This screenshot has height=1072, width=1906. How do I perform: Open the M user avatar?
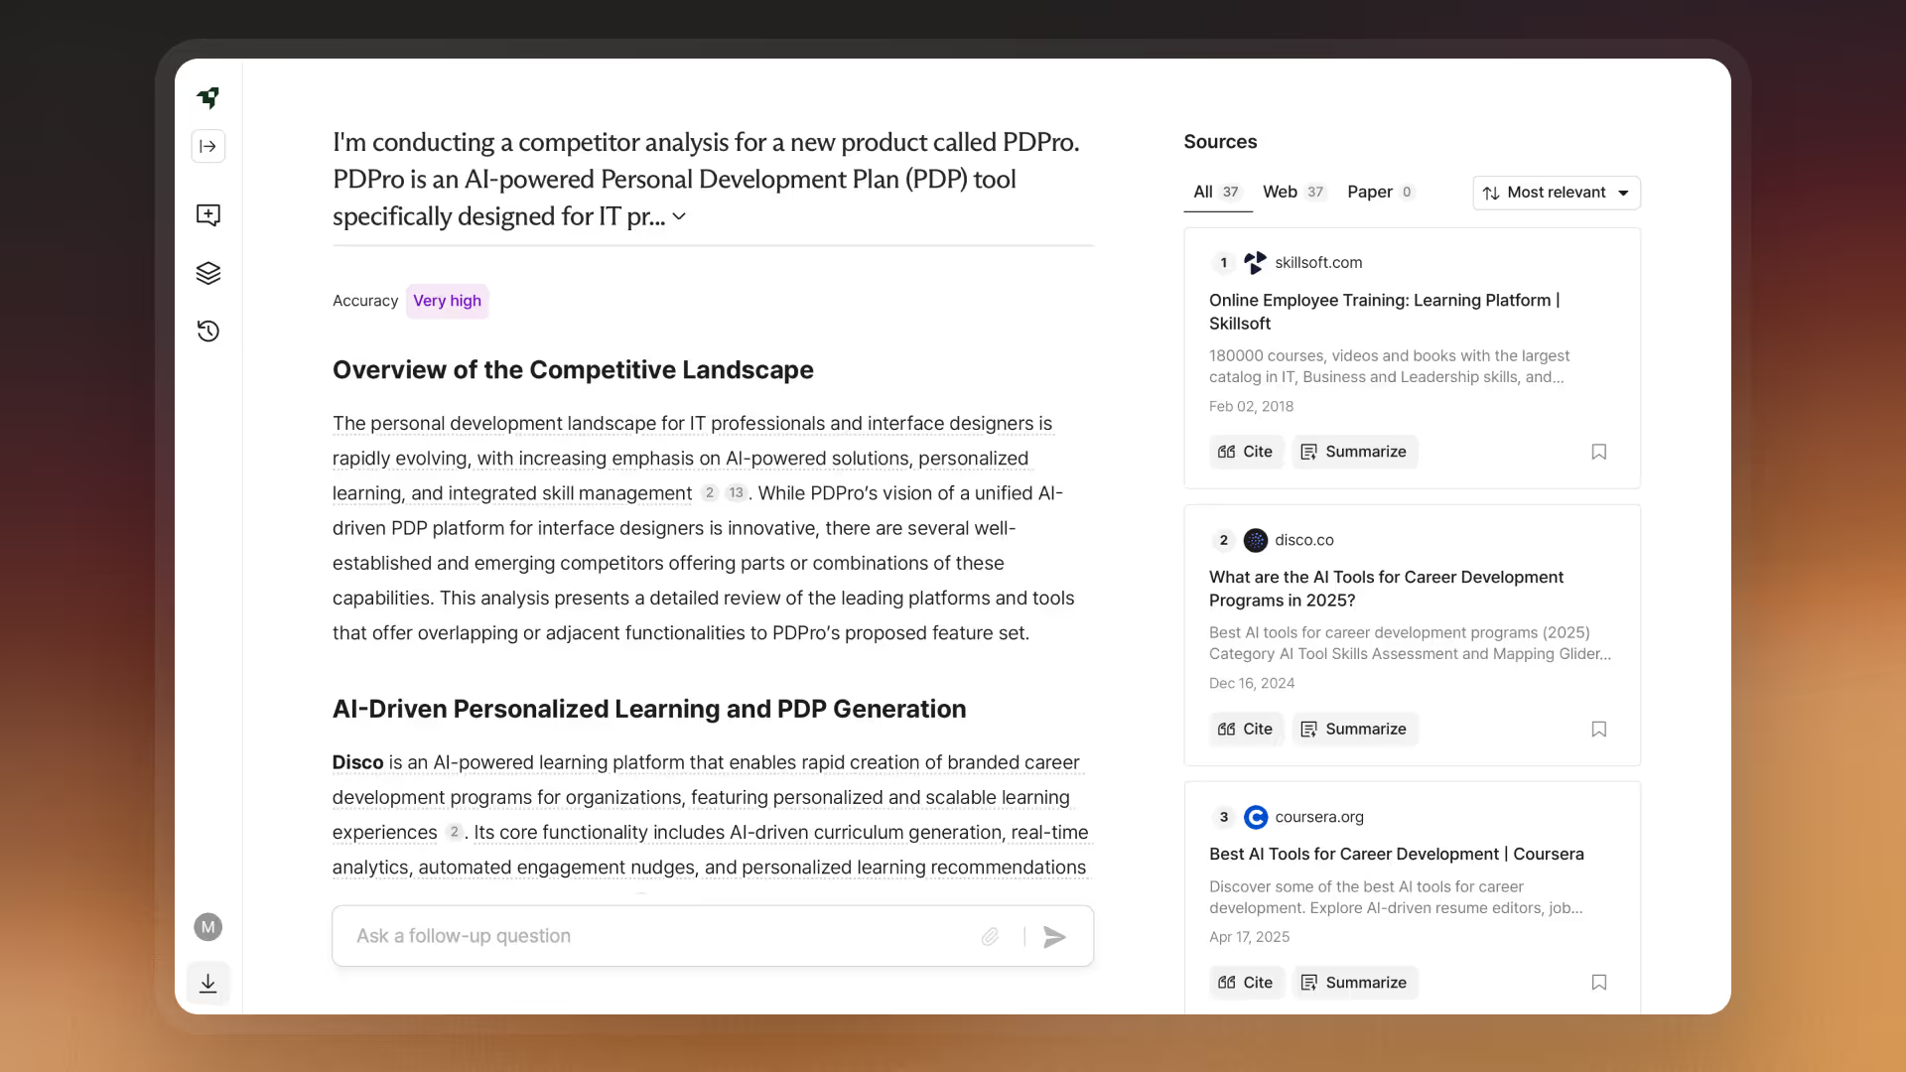(207, 927)
